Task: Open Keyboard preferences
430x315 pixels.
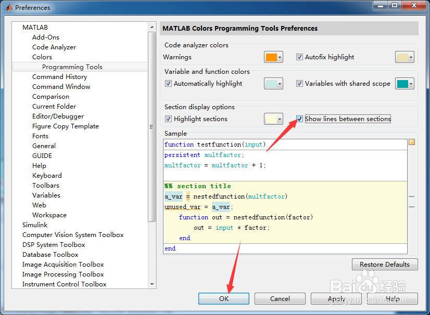Action: [47, 175]
